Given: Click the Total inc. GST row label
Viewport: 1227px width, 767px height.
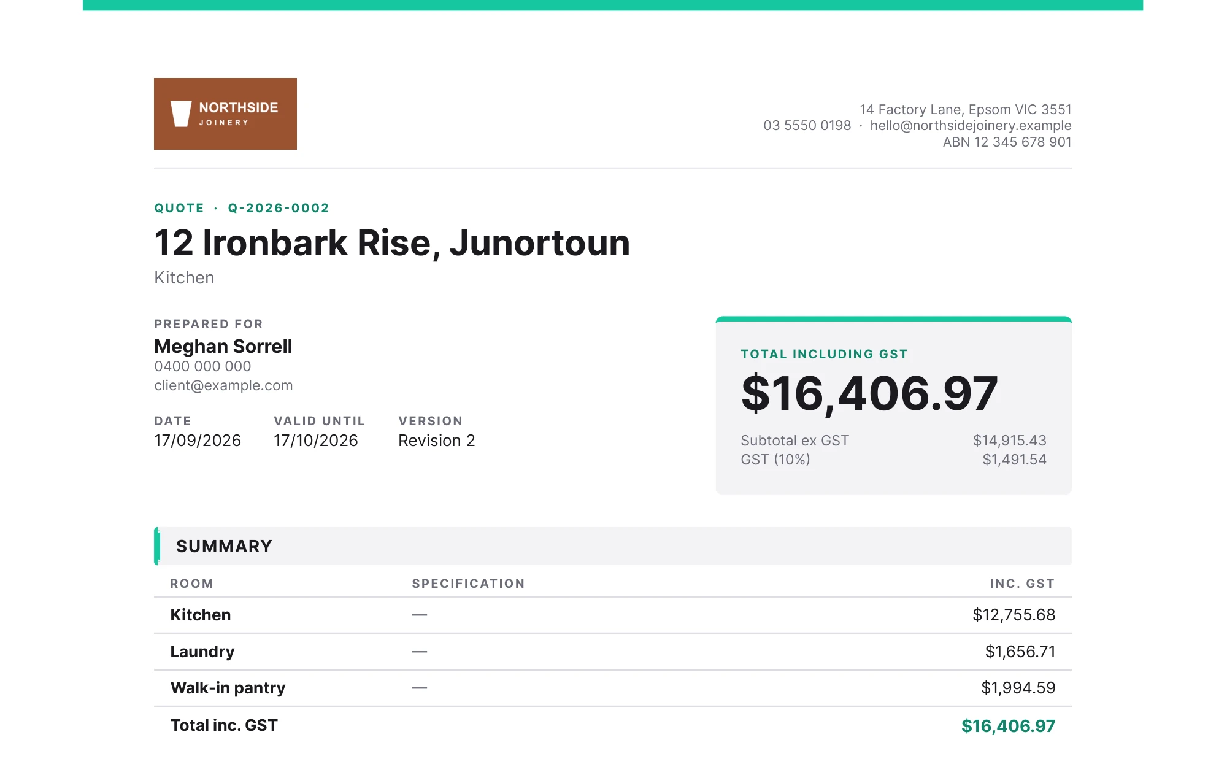Looking at the screenshot, I should point(224,725).
